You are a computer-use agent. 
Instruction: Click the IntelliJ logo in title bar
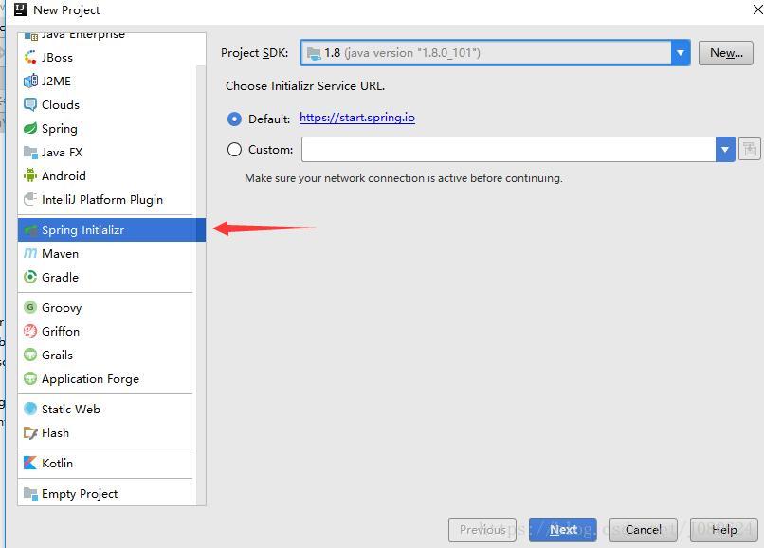tap(21, 9)
